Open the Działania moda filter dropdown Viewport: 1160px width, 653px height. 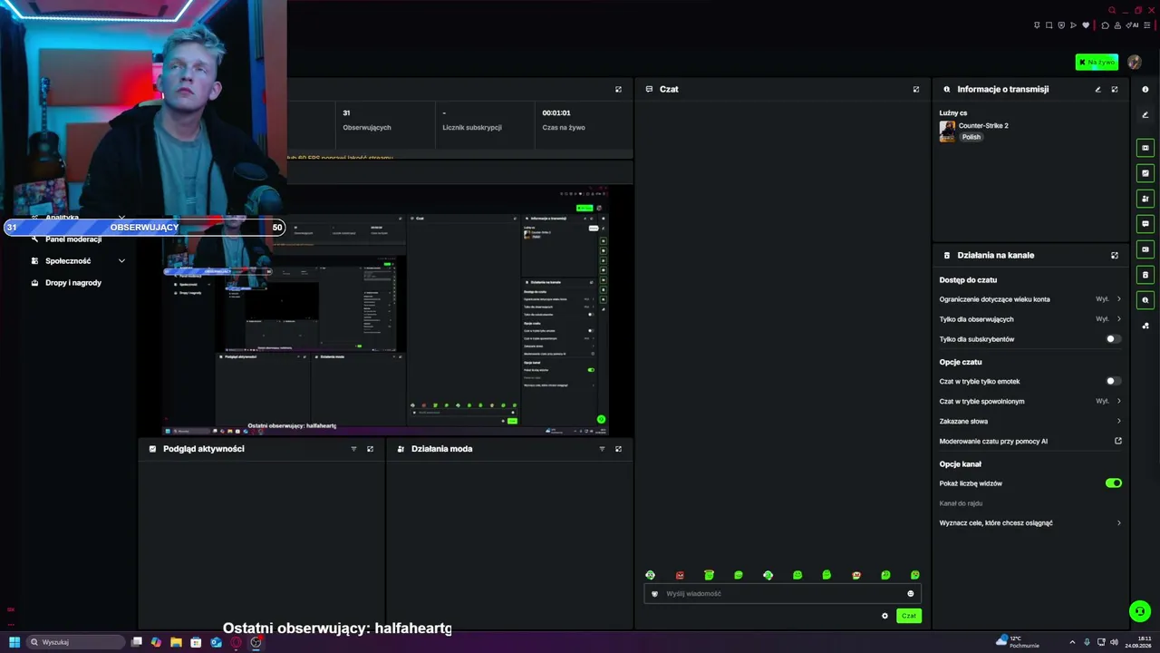(602, 449)
